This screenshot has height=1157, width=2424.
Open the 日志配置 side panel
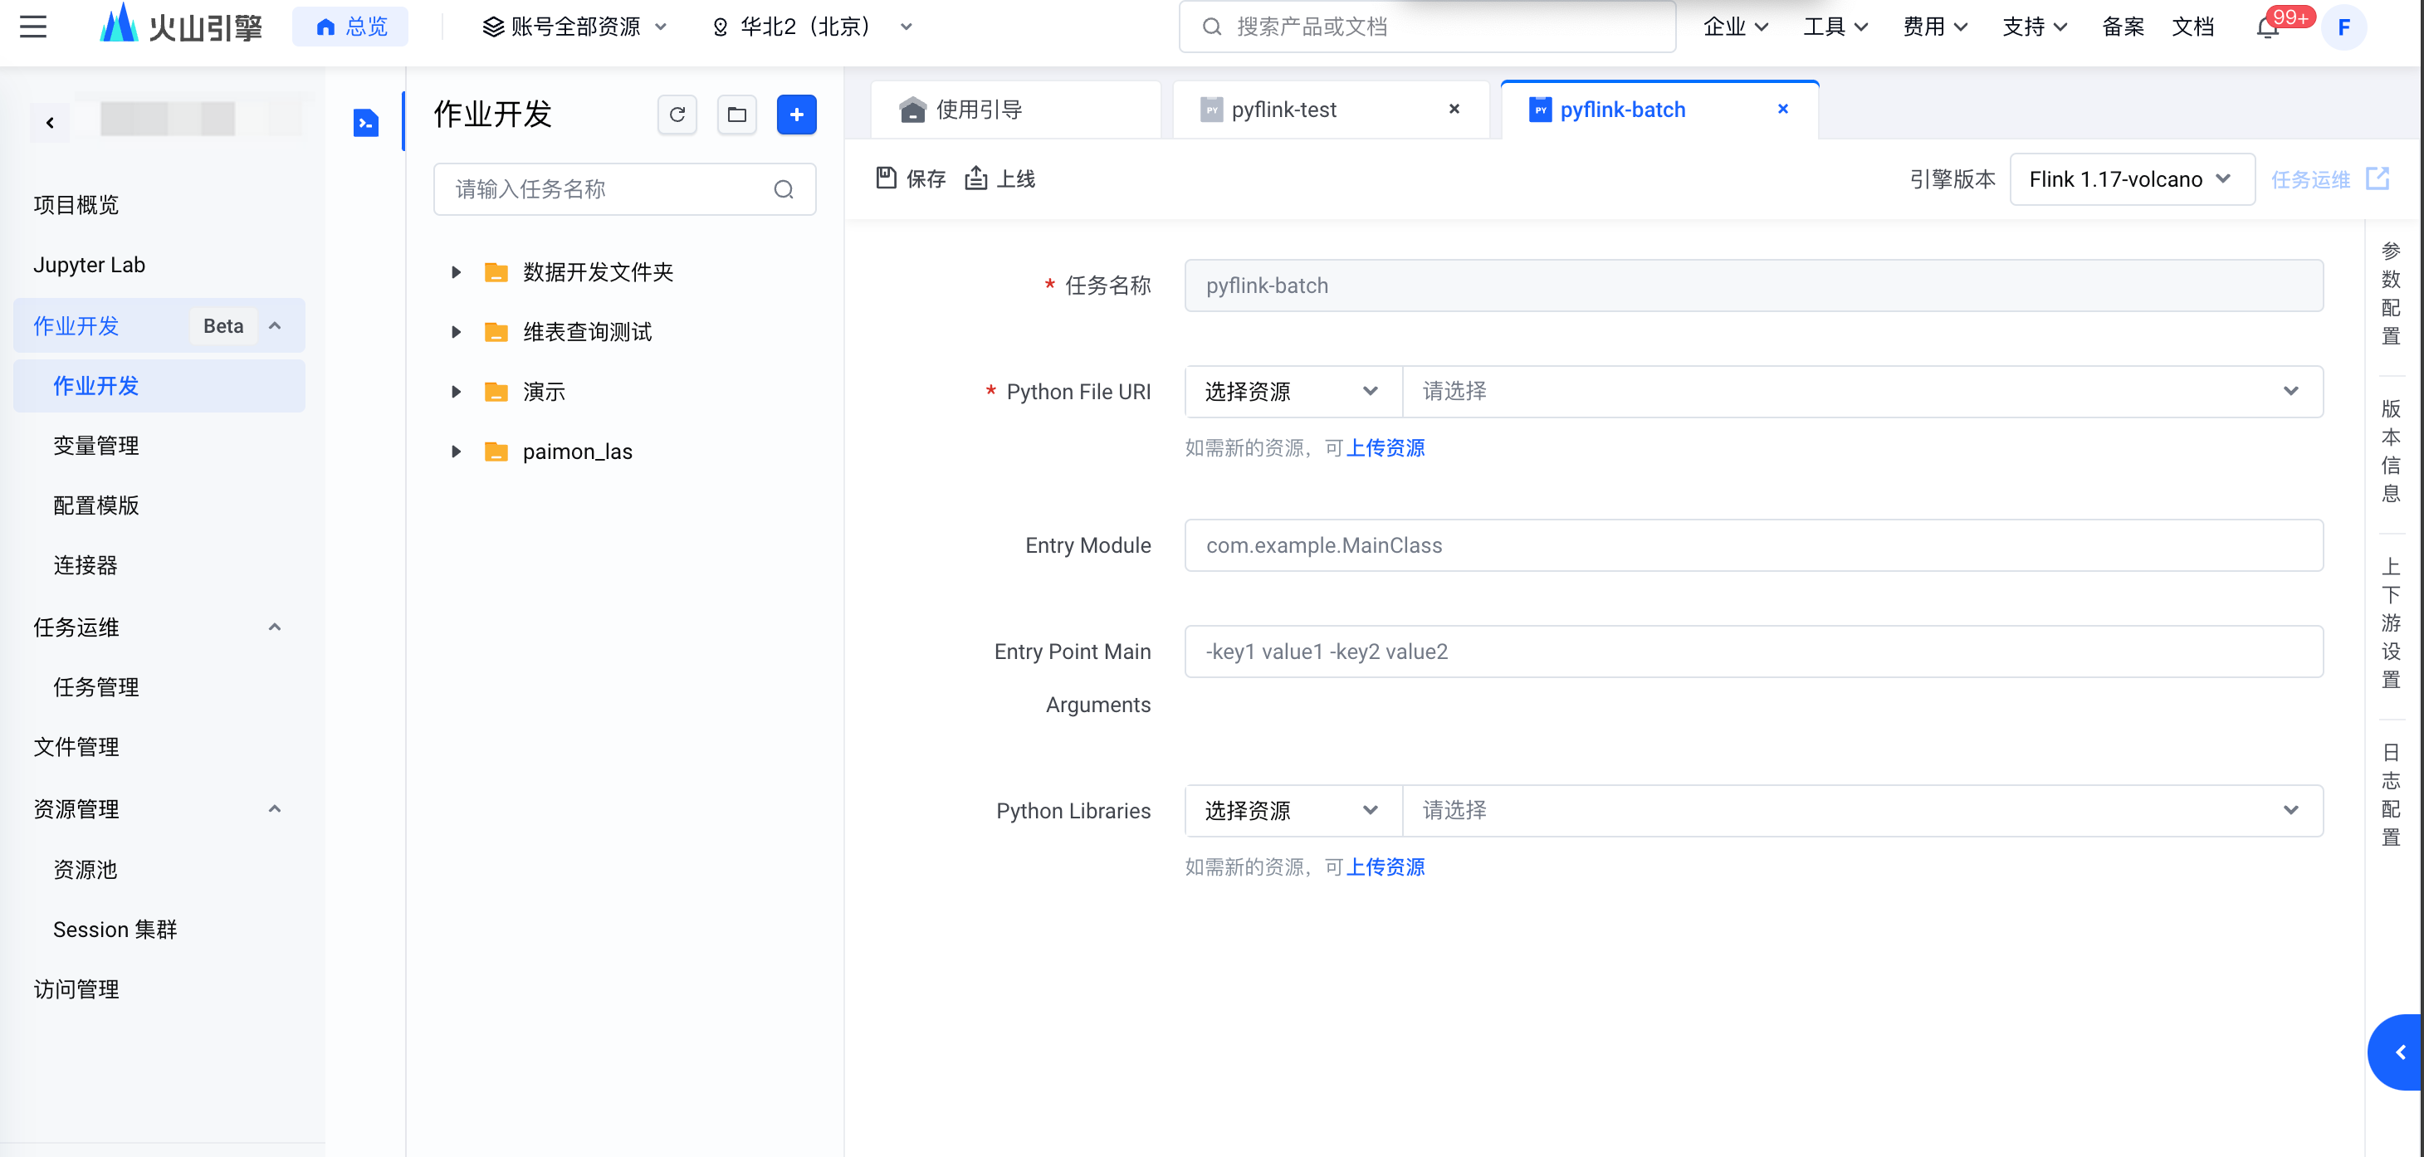2391,795
